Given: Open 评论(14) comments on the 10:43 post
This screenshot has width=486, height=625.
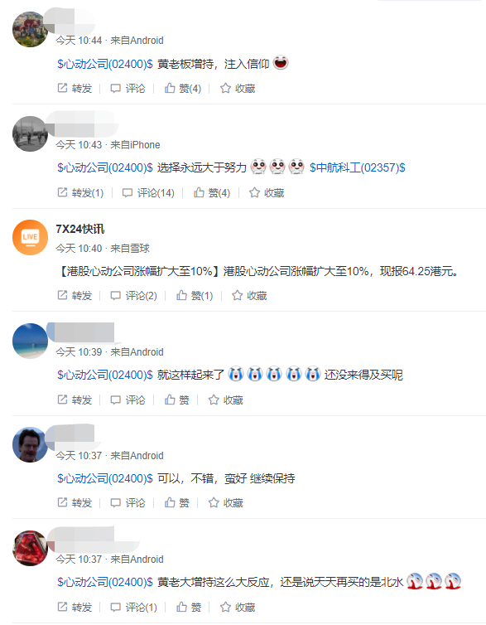Looking at the screenshot, I should [x=148, y=193].
